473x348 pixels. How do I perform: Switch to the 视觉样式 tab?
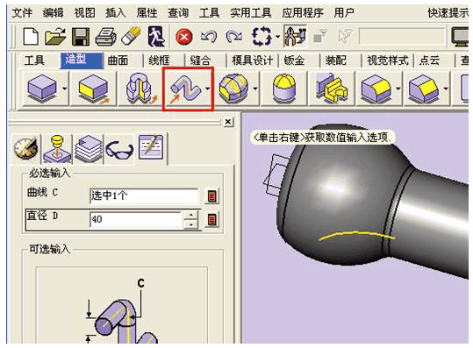click(388, 60)
